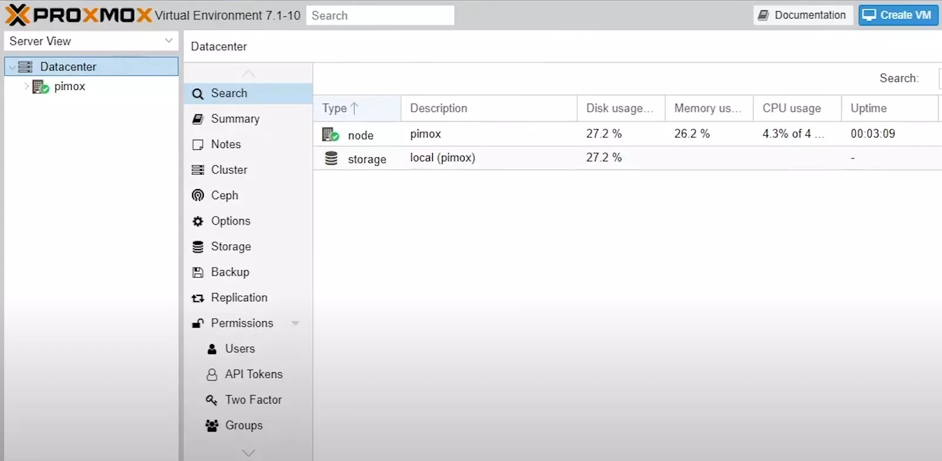The height and width of the screenshot is (461, 942).
Task: Select the API Tokens menu entry
Action: click(x=248, y=374)
